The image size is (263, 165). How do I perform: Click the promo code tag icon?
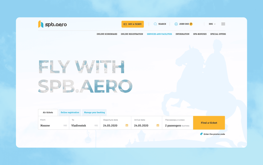pyautogui.click(x=201, y=134)
